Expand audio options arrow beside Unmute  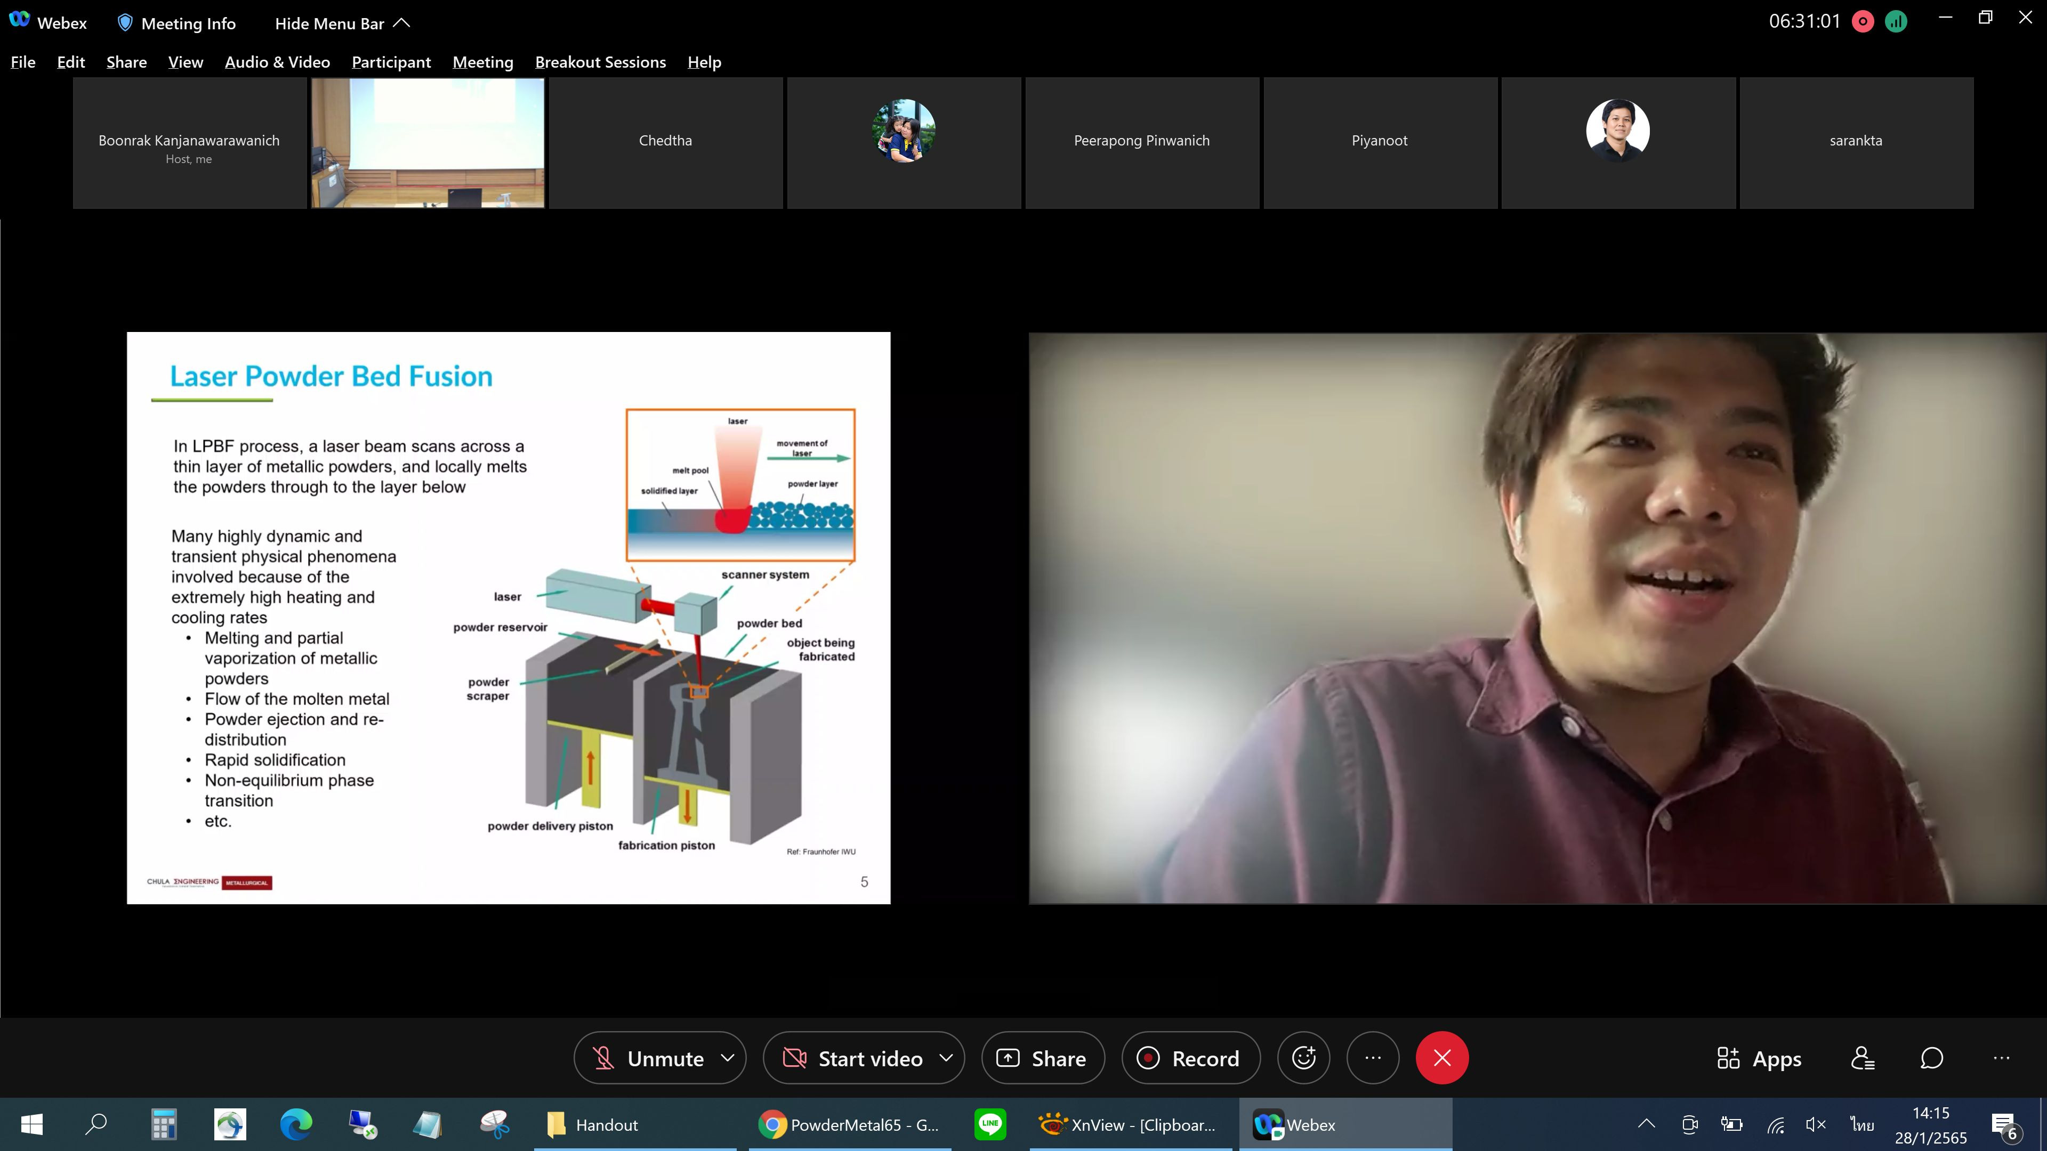727,1058
